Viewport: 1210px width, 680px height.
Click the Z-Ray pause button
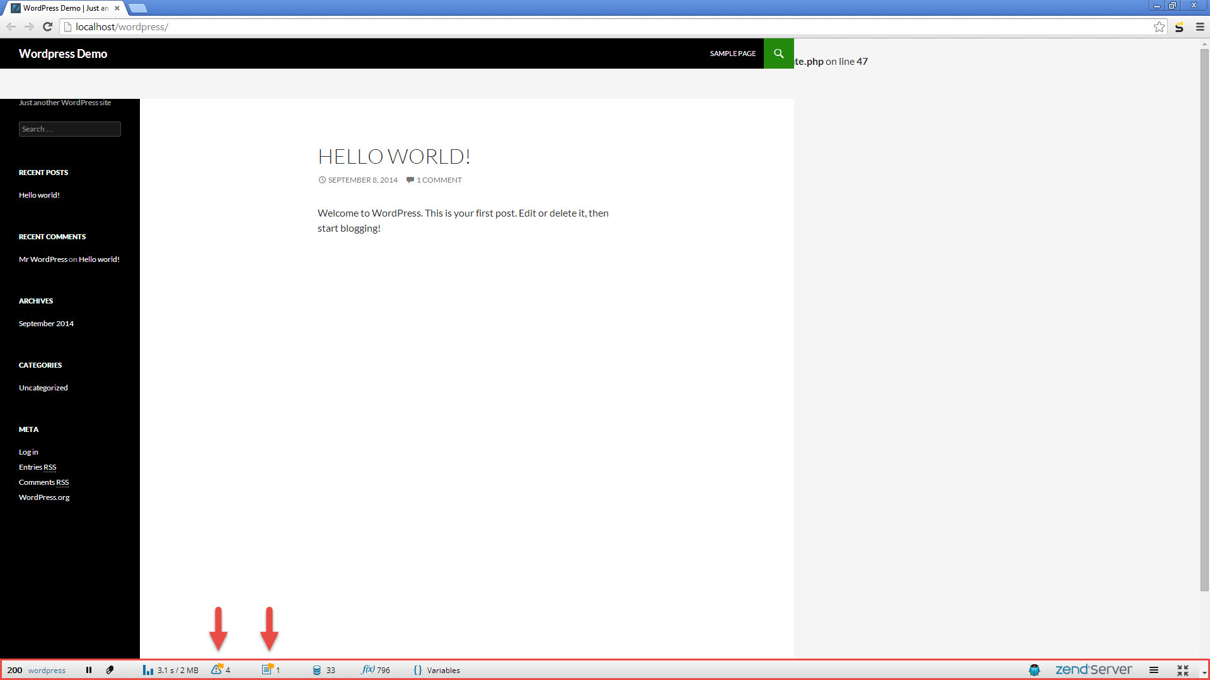(89, 670)
